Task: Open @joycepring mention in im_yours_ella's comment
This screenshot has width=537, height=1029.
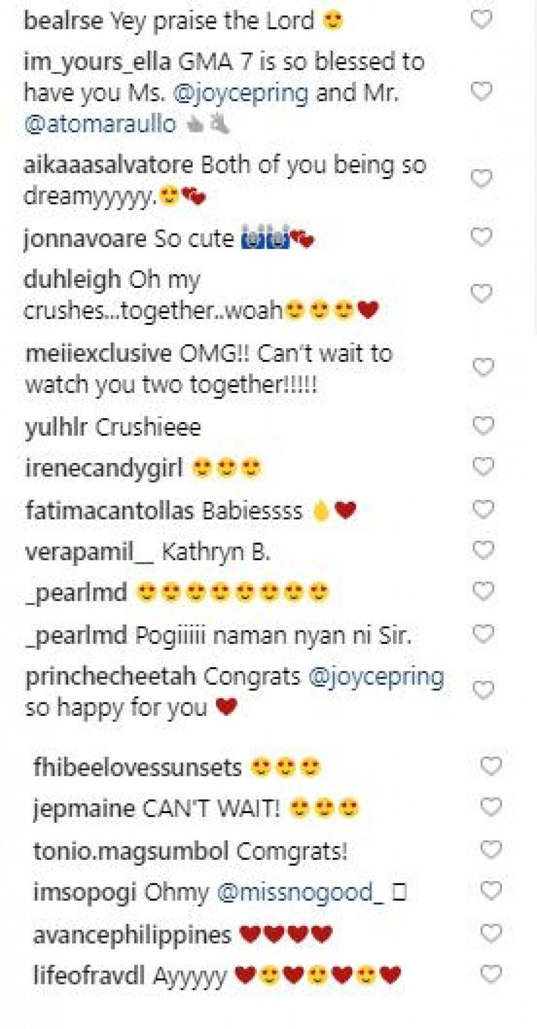Action: click(x=241, y=93)
